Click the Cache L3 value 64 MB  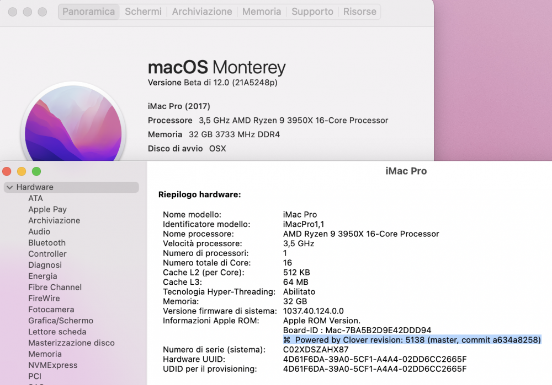(x=296, y=283)
